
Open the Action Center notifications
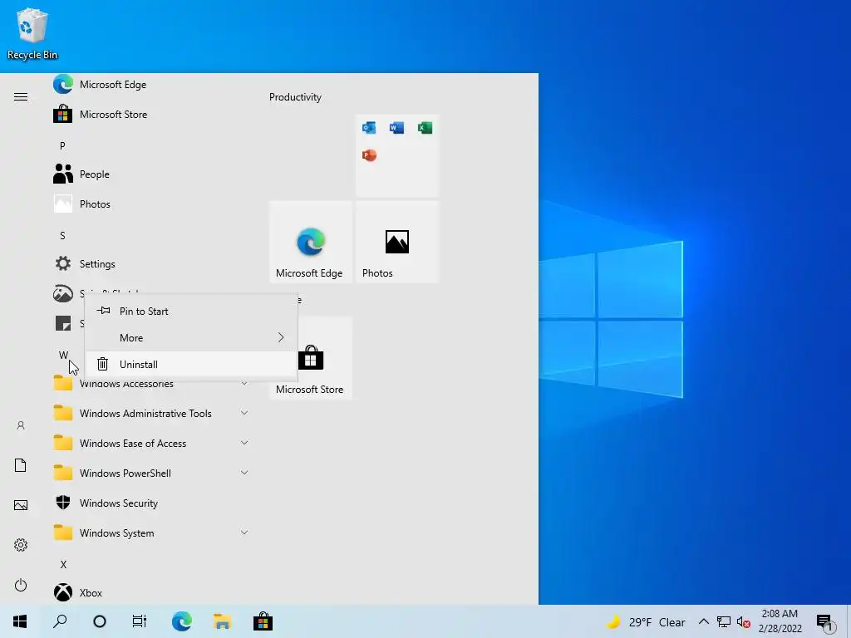coord(826,622)
